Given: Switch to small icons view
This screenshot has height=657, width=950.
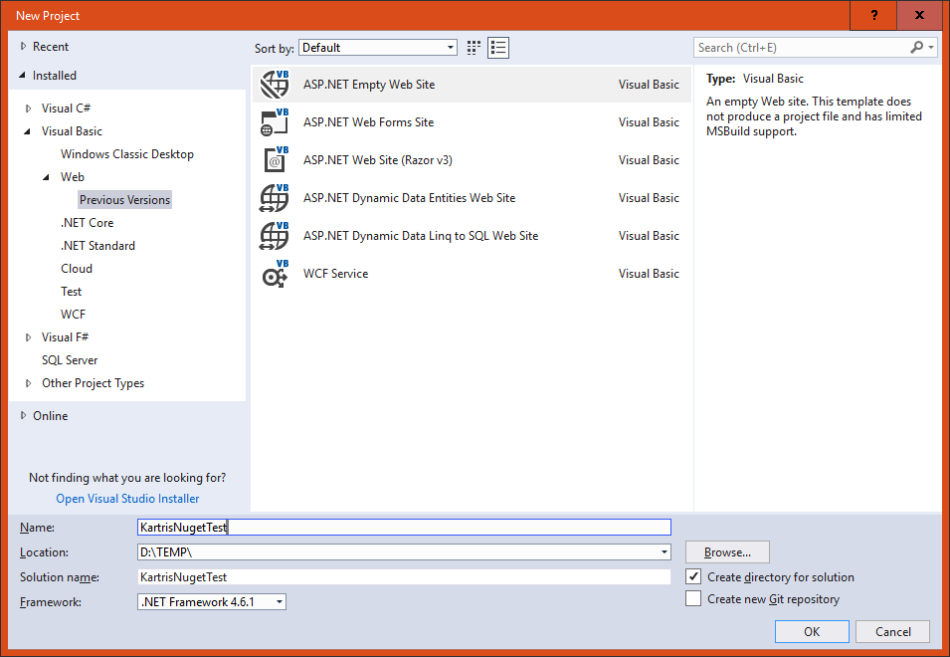Looking at the screenshot, I should click(x=474, y=48).
